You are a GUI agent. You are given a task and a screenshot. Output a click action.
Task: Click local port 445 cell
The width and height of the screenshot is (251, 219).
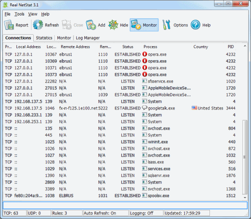[x=48, y=135]
